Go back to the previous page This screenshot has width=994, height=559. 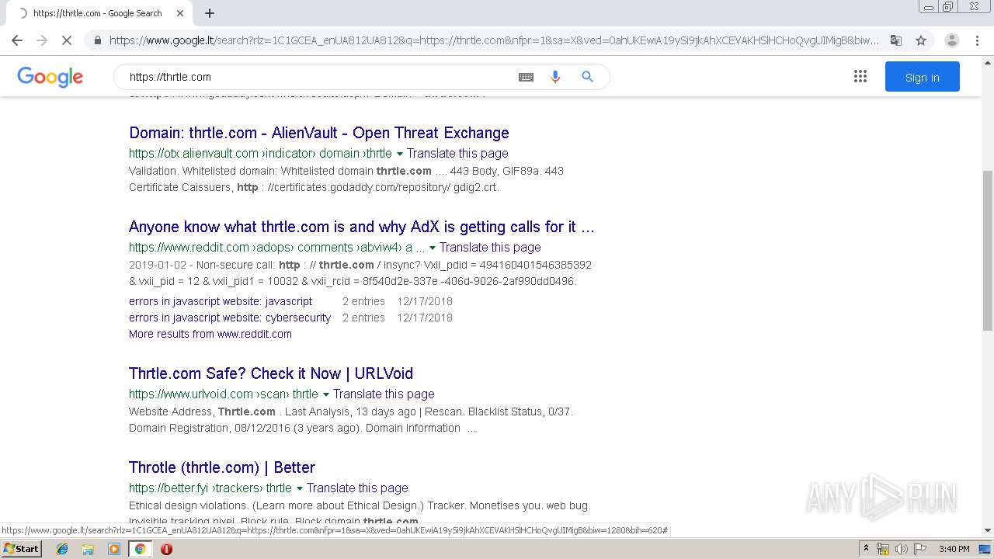(x=17, y=40)
